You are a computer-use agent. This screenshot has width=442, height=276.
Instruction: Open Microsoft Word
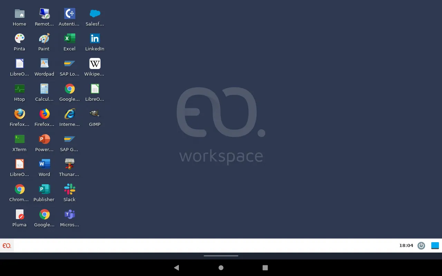point(44,164)
